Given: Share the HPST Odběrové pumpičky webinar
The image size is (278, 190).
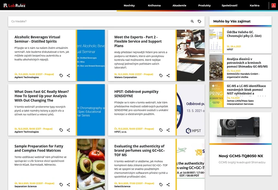Looking at the screenshot, I should [x=168, y=130].
